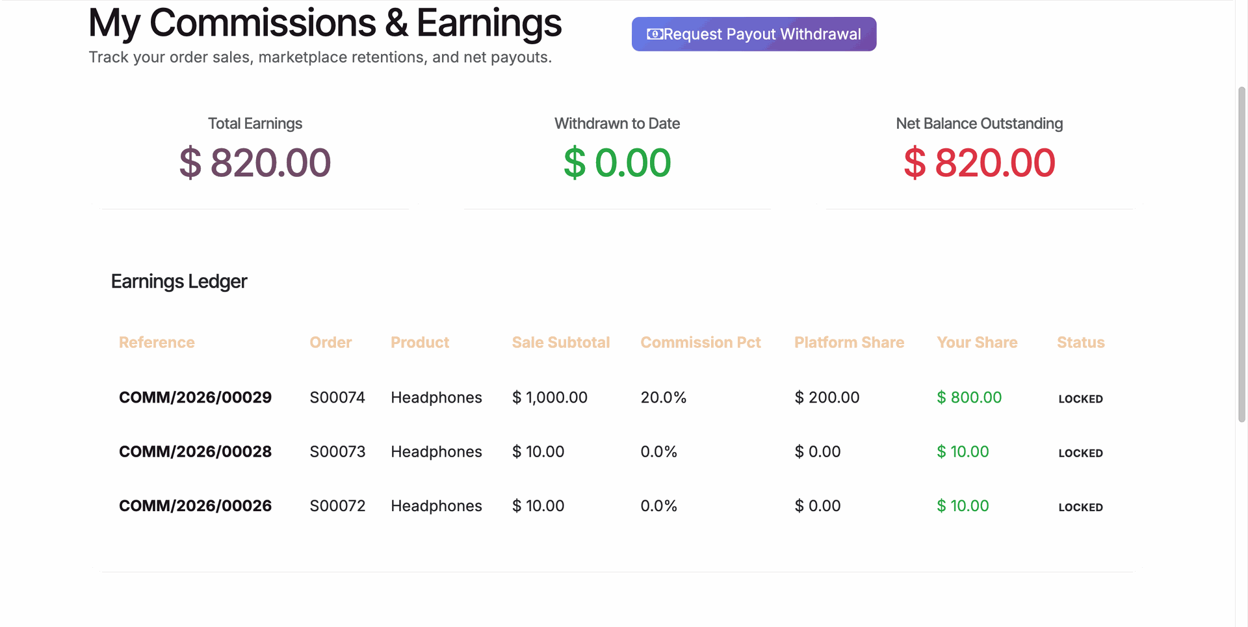Click Headphones product in S00073 row

pos(436,451)
